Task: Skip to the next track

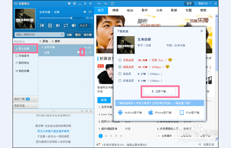Action: (x=58, y=25)
